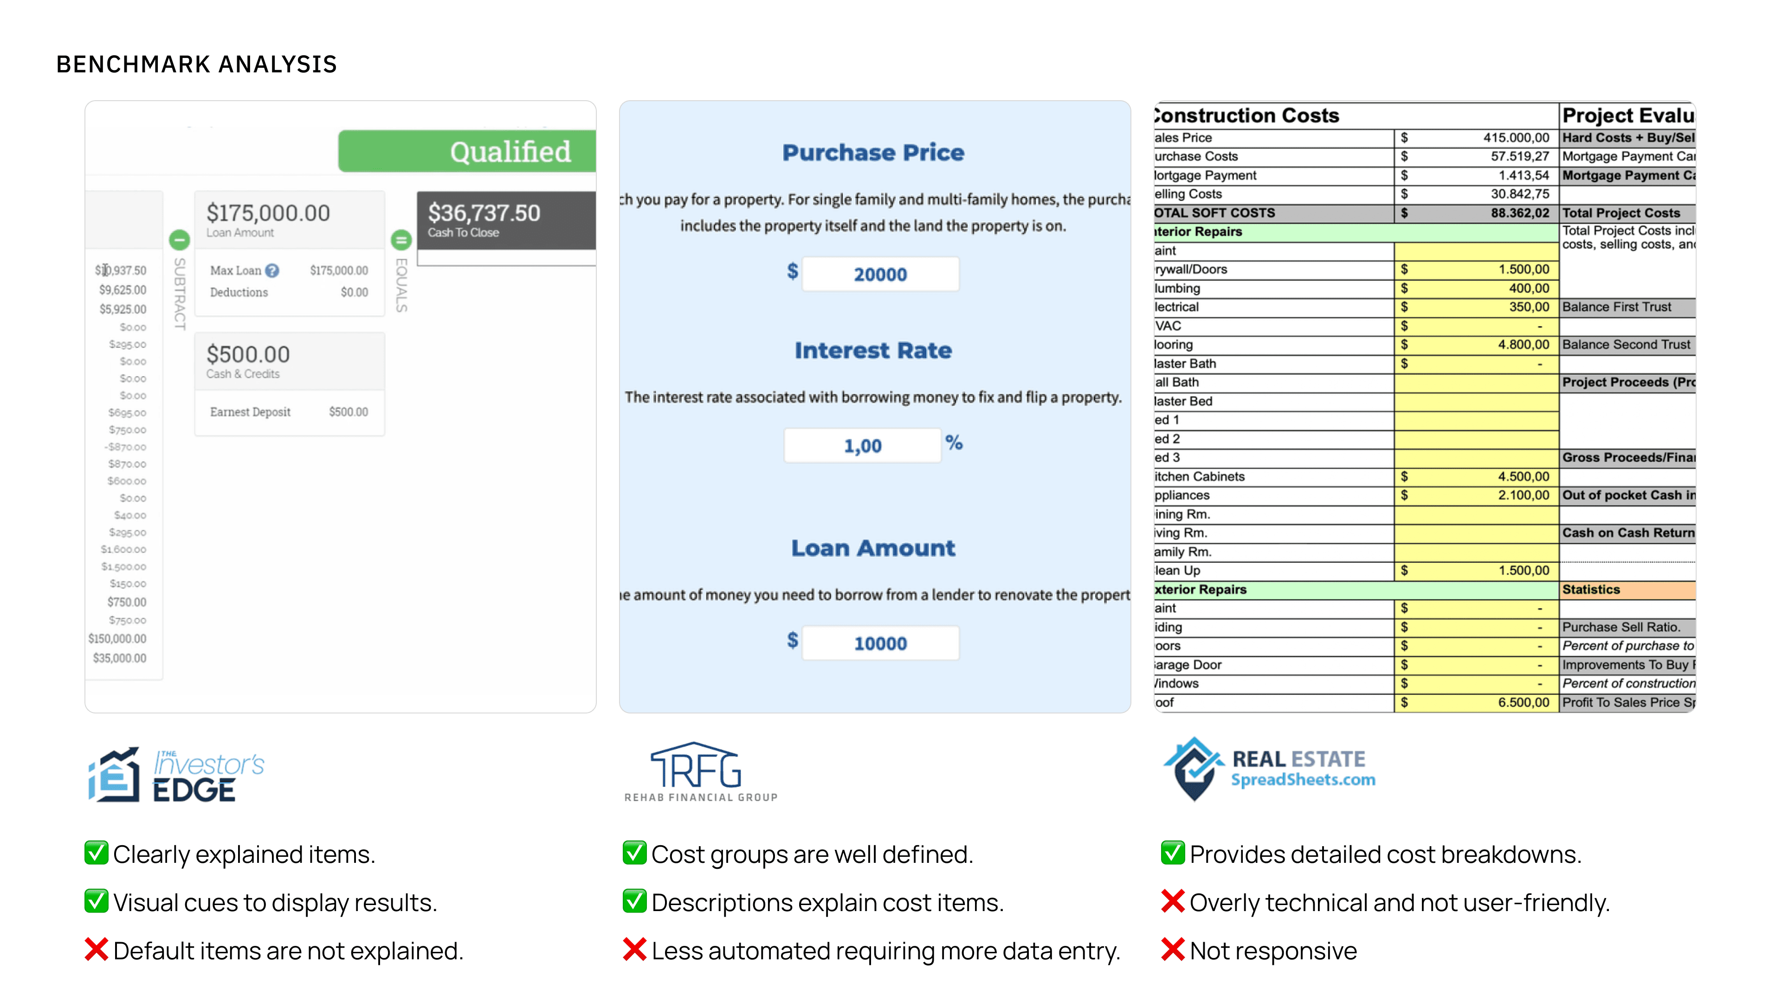Click The Investor's Edge logo
This screenshot has height=1002, width=1782.
click(176, 775)
